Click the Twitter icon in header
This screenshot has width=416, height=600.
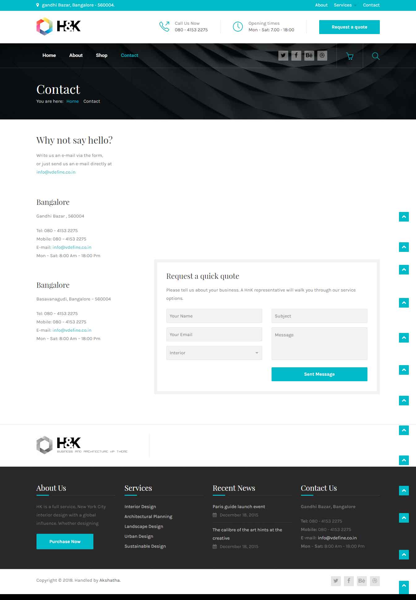(x=283, y=56)
